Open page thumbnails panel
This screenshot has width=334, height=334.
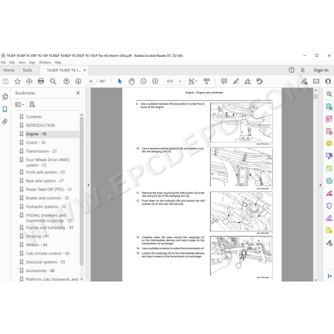coord(5,97)
